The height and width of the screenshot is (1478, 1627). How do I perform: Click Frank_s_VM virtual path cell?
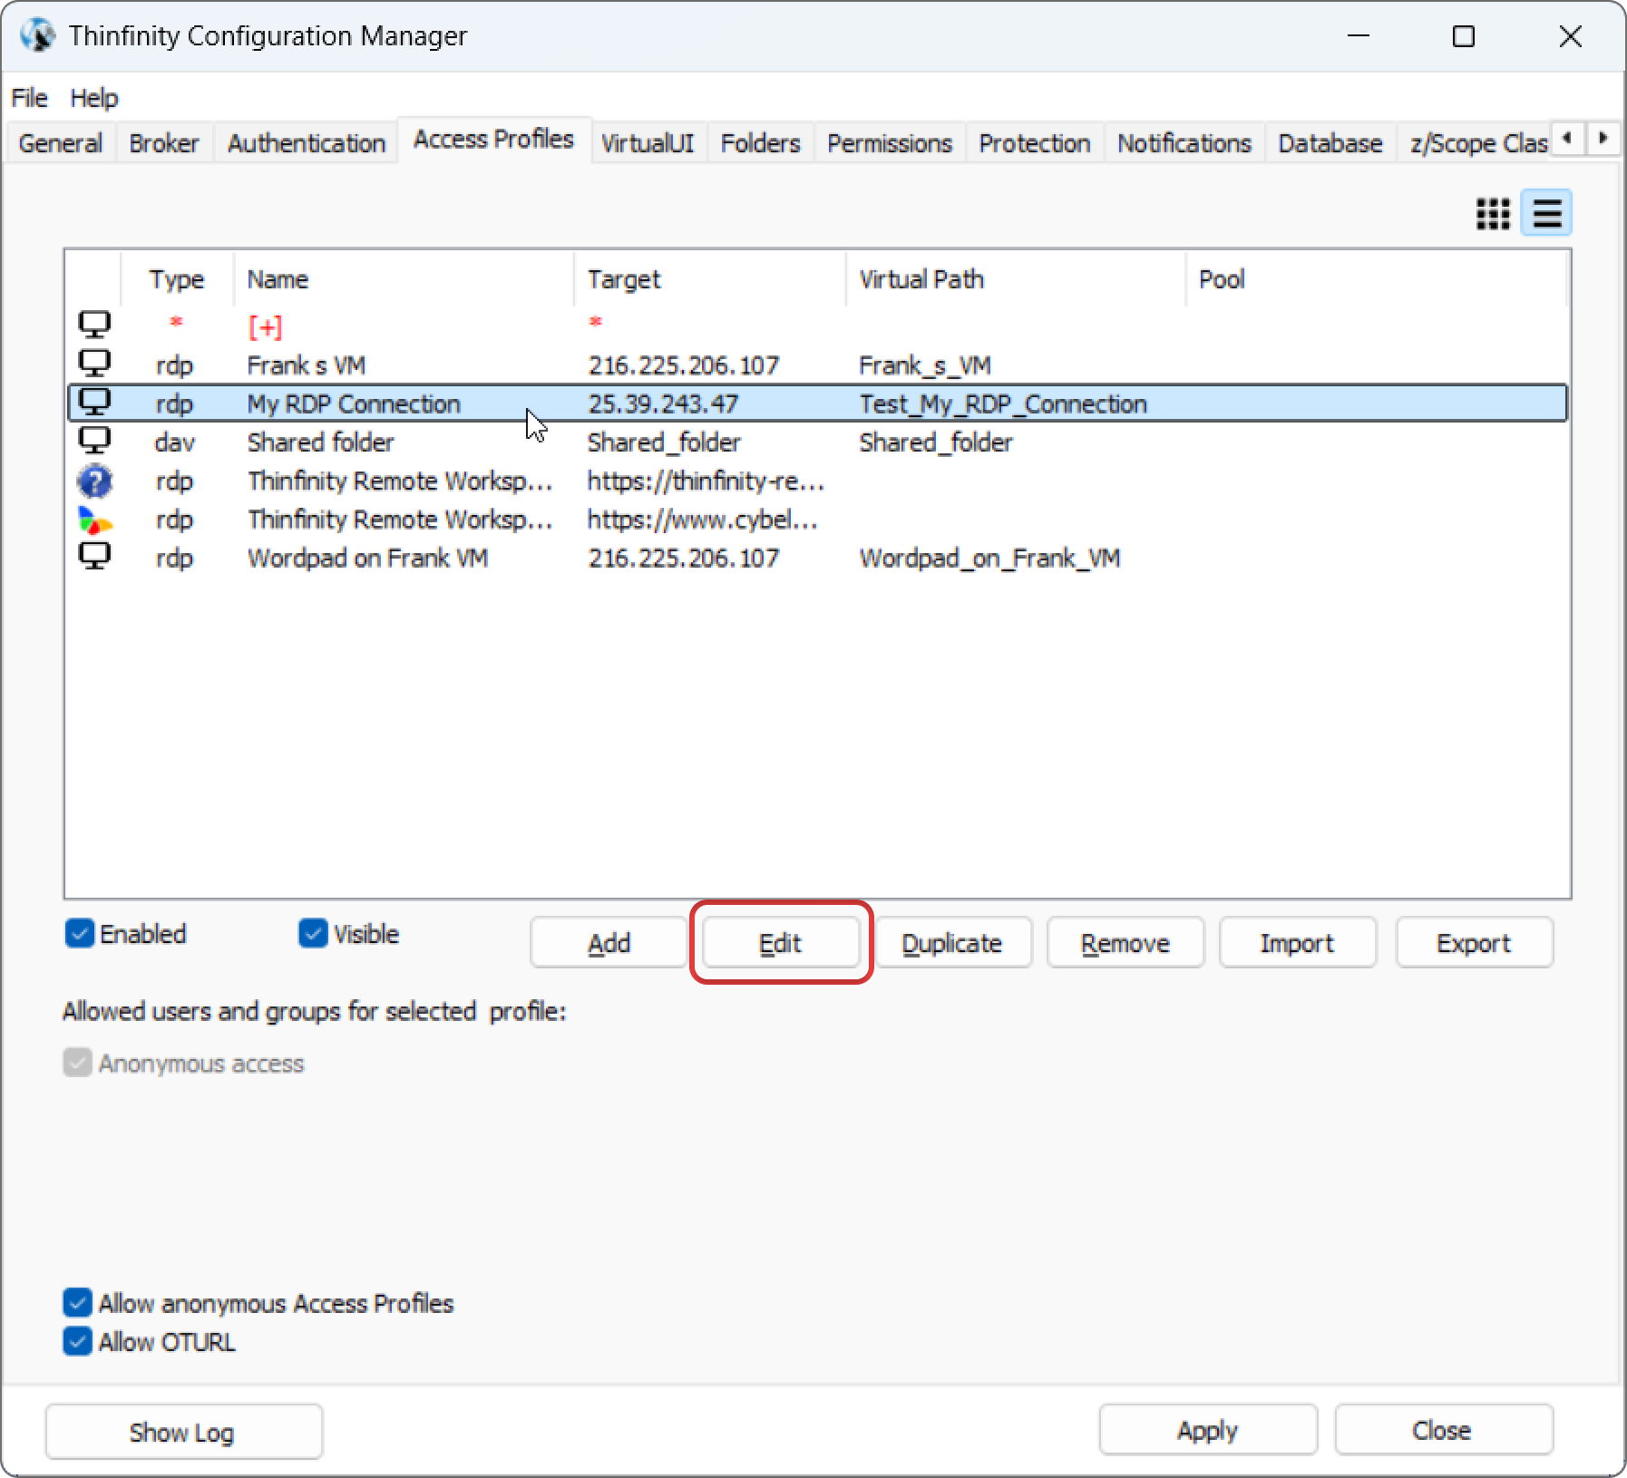925,365
